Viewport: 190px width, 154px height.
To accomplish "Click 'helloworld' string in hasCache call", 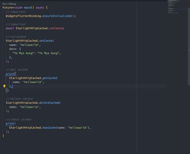I will pyautogui.click(x=78, y=128).
